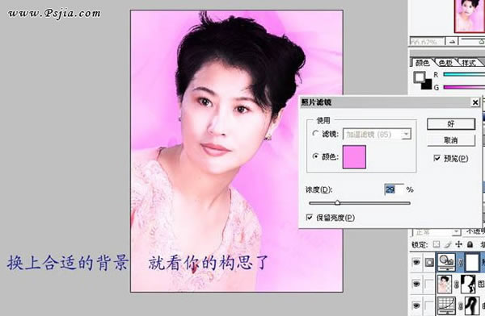Click the zoom out icon in Navigator

[452, 41]
